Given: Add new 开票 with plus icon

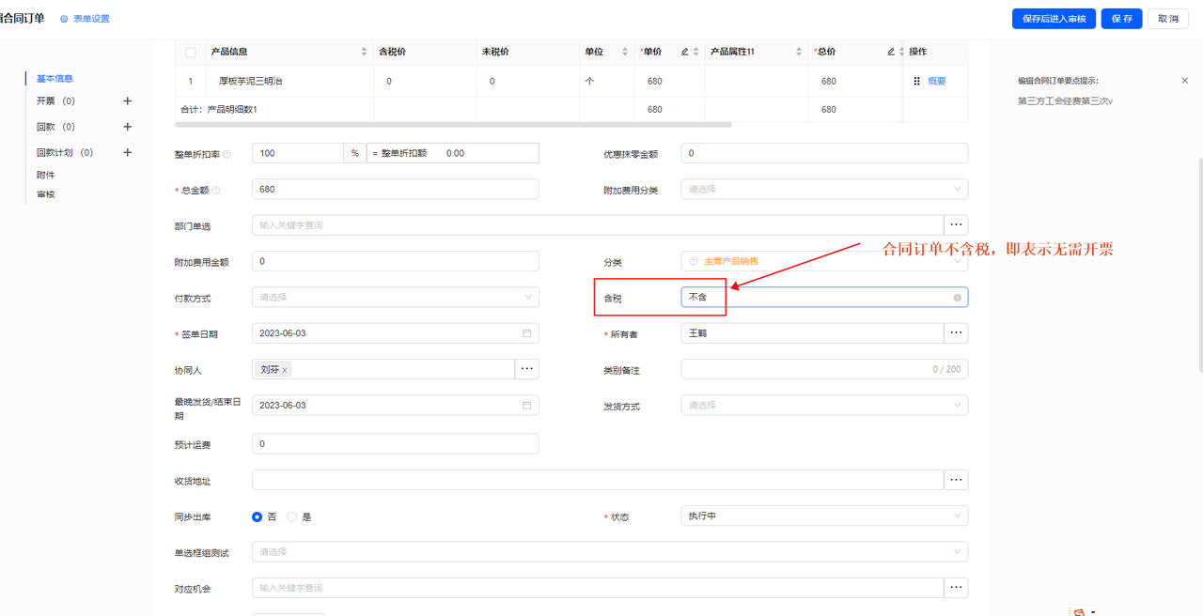Looking at the screenshot, I should [x=128, y=100].
